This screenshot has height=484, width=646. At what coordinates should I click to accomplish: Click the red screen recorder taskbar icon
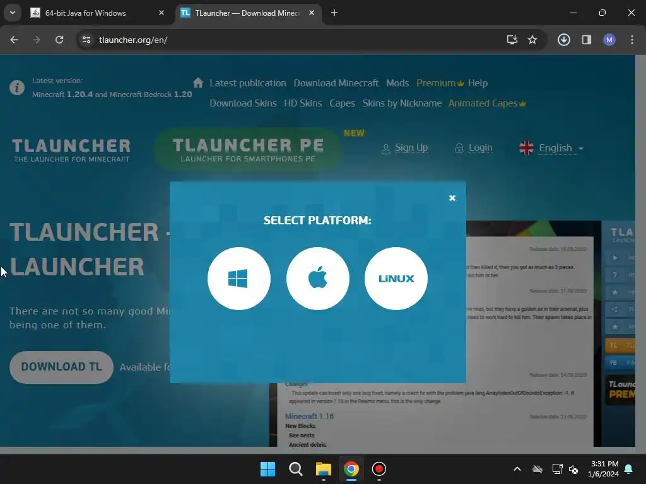(x=379, y=469)
